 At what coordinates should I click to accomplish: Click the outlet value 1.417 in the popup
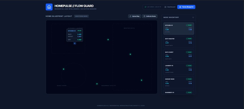[x=79, y=36]
